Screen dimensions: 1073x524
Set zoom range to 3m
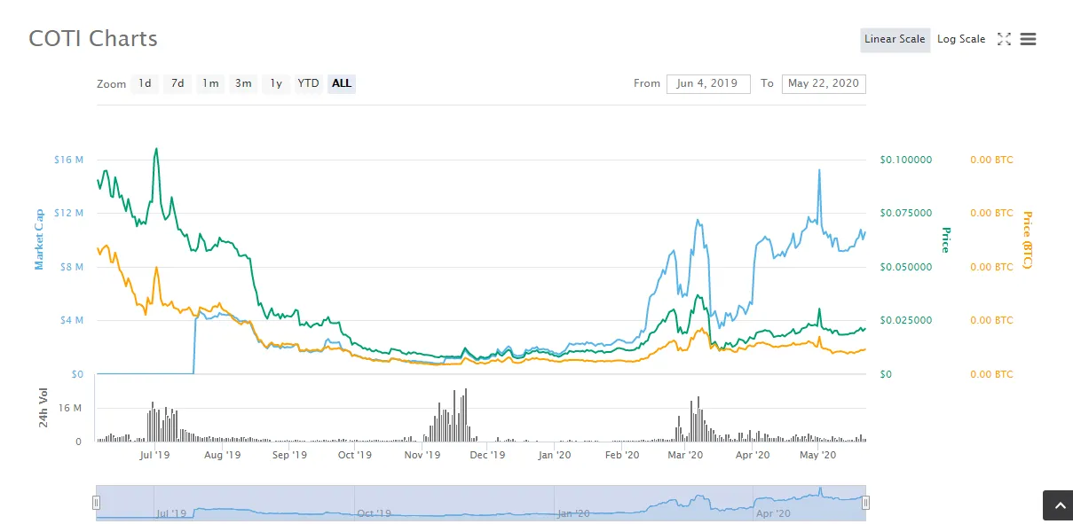pyautogui.click(x=243, y=83)
